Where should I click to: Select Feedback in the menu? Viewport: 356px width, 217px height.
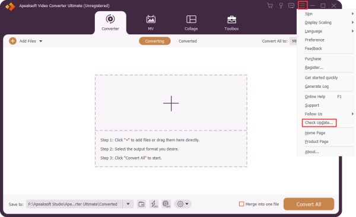(x=313, y=49)
